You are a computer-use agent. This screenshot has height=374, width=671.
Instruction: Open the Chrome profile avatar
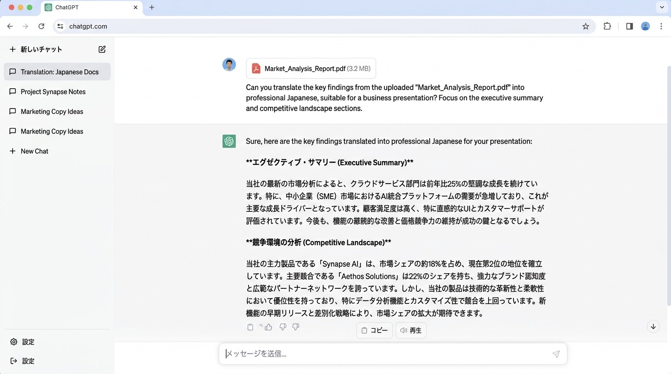pyautogui.click(x=645, y=26)
